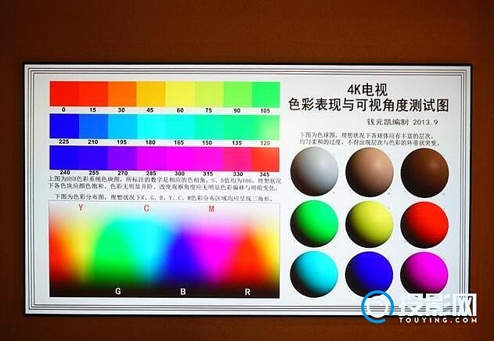Click the '色彩表现与可视角度测试图' heading
The image size is (494, 341).
point(369,105)
